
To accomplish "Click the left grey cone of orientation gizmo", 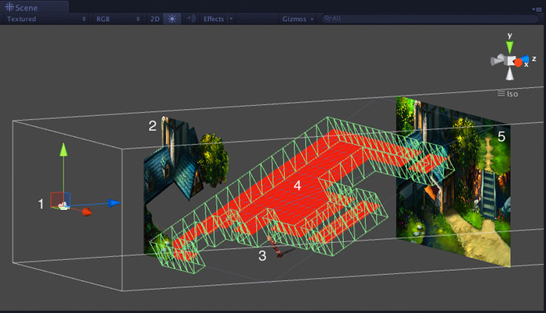I will tap(498, 60).
